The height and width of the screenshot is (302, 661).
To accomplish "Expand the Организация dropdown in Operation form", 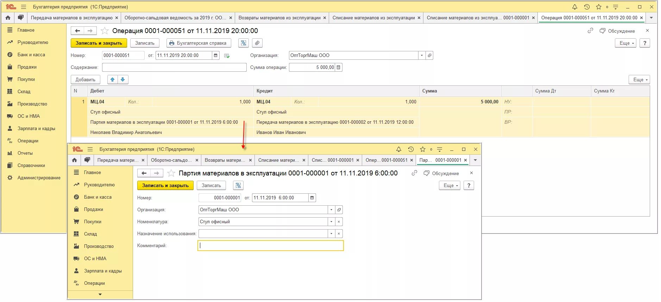I will click(422, 55).
